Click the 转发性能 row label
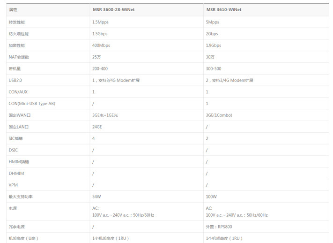The image size is (333, 243). [17, 22]
